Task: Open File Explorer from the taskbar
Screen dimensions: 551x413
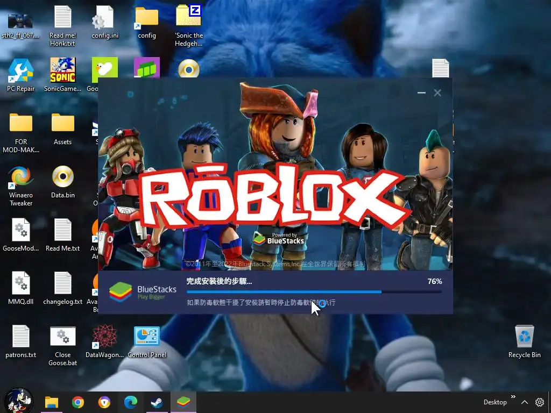Action: point(51,402)
